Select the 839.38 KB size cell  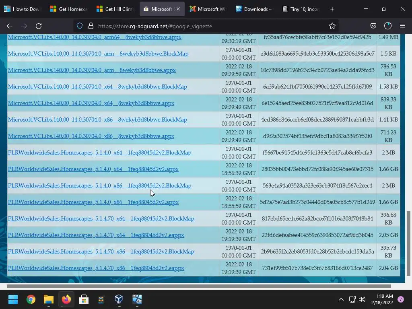(x=388, y=103)
